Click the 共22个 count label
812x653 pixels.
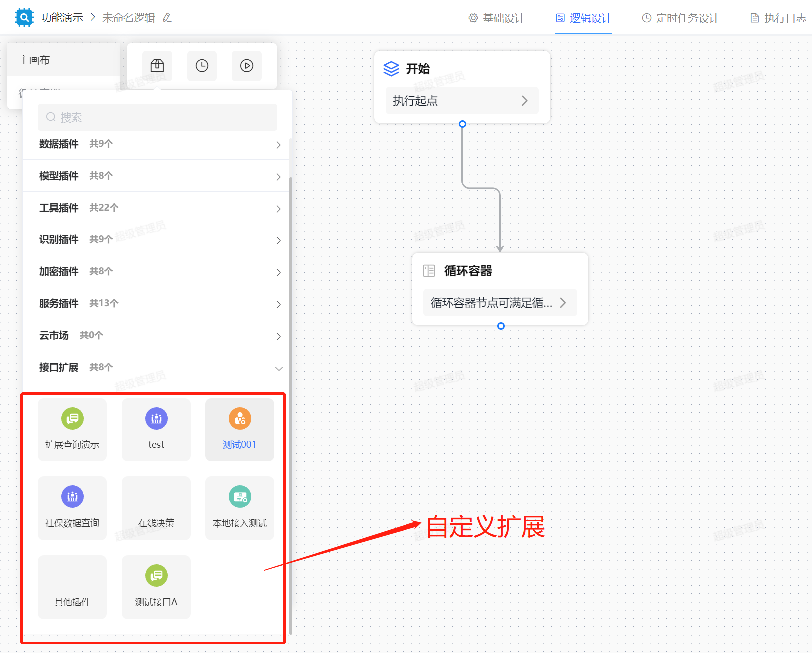(x=104, y=208)
